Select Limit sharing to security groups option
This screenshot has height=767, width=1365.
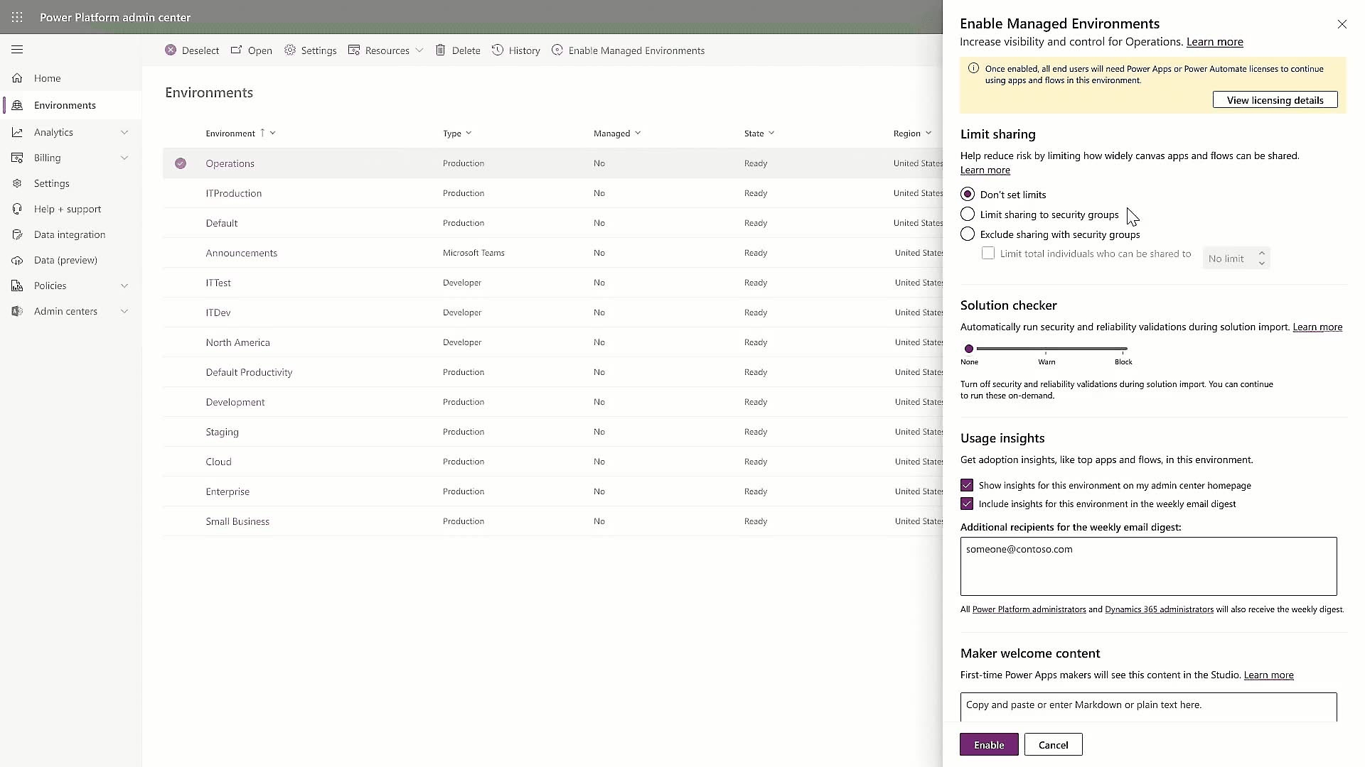(x=967, y=214)
